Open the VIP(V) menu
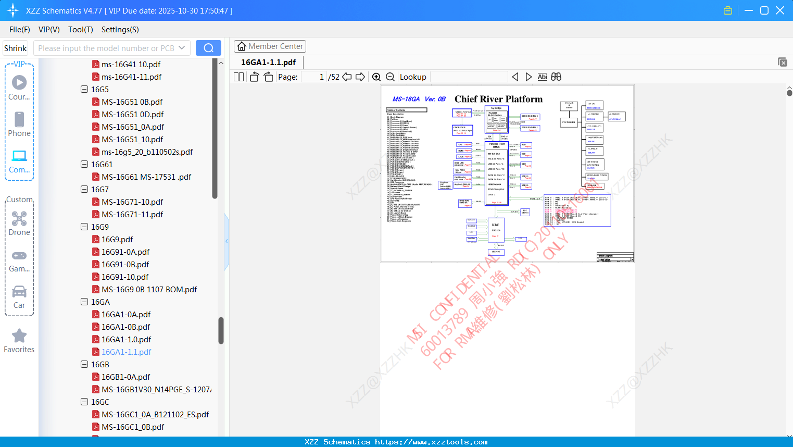Image resolution: width=793 pixels, height=447 pixels. click(x=49, y=30)
